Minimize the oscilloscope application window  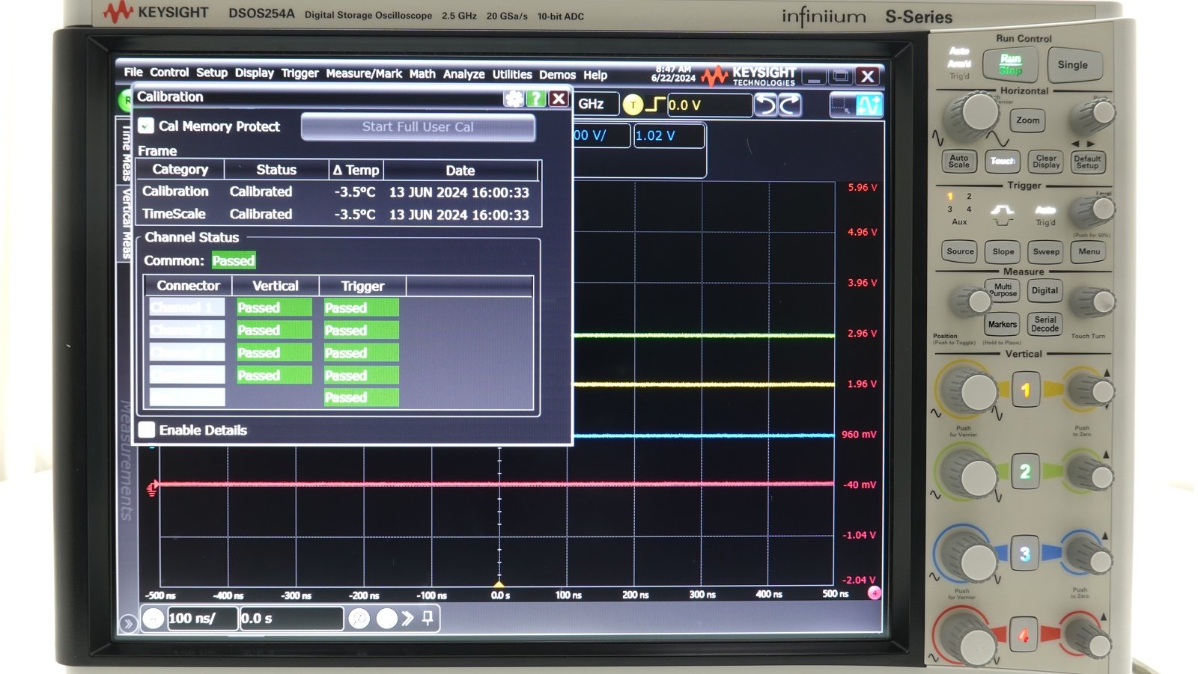click(x=814, y=76)
